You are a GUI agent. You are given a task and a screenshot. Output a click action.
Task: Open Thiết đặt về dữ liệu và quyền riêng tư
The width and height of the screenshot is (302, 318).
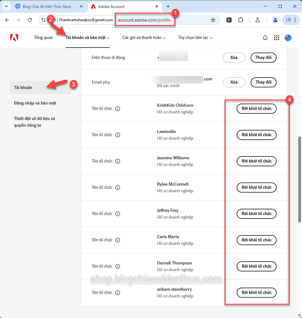pos(35,122)
